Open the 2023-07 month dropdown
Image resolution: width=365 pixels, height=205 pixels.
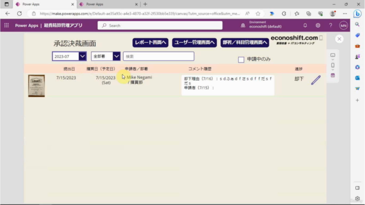(x=69, y=56)
